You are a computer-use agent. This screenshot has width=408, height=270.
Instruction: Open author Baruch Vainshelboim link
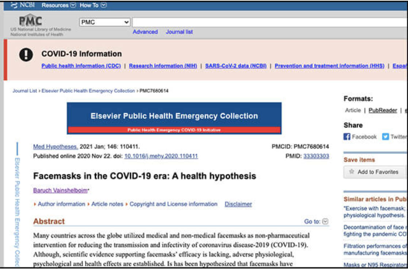pyautogui.click(x=60, y=191)
